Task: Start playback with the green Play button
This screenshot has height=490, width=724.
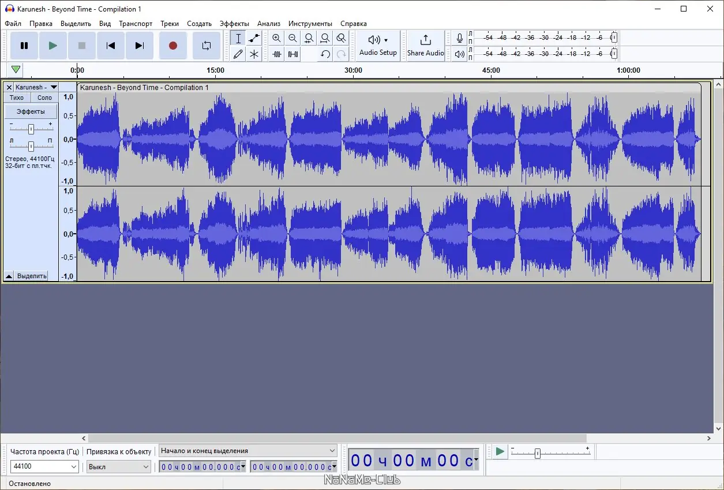Action: pos(53,46)
